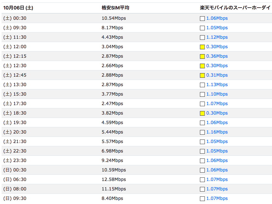Select the 2.66Mbps average value
Image resolution: width=272 pixels, height=204 pixels.
click(x=112, y=66)
